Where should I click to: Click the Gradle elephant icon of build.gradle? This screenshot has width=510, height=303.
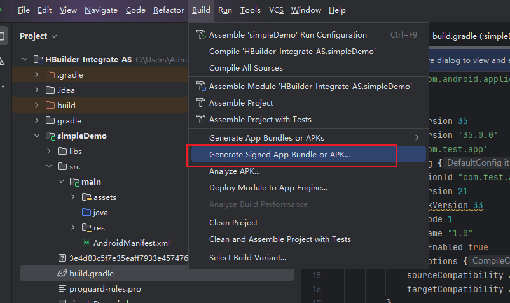click(x=62, y=273)
